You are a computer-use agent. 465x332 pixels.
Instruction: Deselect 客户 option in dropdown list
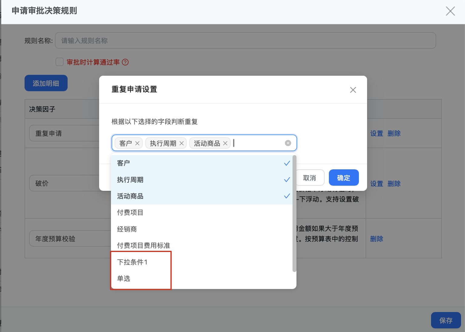202,163
